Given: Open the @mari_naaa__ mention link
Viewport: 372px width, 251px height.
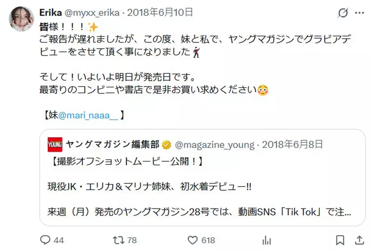Looking at the screenshot, I should click(x=88, y=115).
